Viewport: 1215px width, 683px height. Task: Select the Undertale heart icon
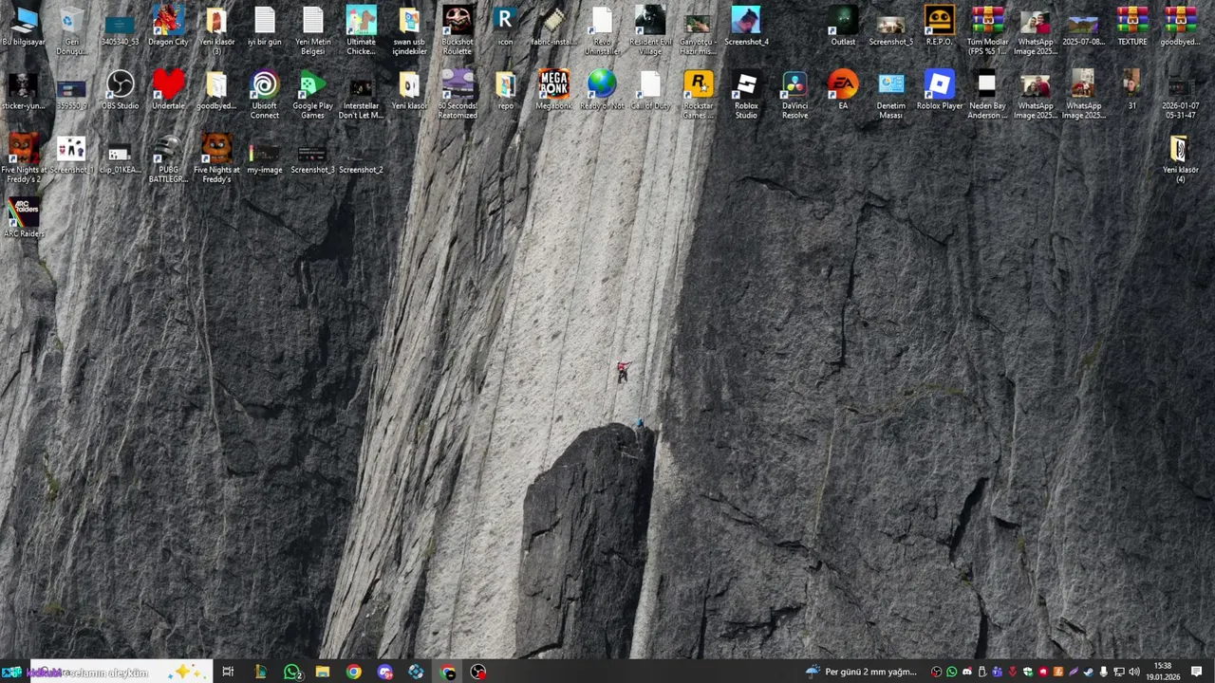(168, 90)
